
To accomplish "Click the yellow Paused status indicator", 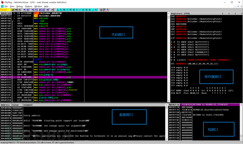I will tap(5, 10).
